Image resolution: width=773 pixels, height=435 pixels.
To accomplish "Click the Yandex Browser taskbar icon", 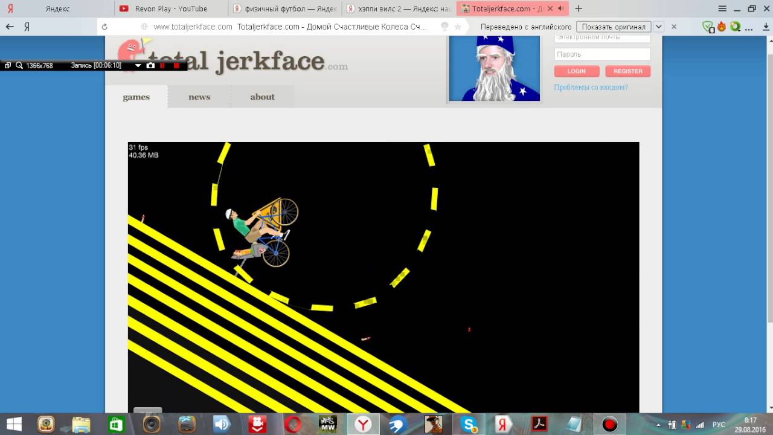I will 362,424.
